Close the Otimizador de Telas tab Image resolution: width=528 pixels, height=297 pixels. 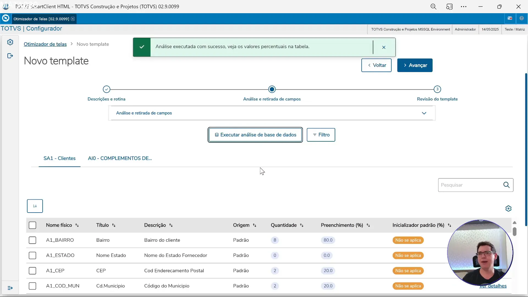[73, 19]
